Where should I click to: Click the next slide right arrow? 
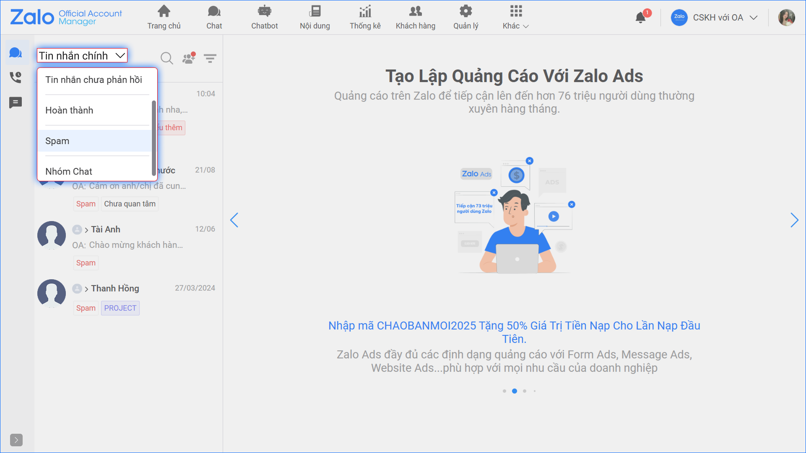(794, 220)
